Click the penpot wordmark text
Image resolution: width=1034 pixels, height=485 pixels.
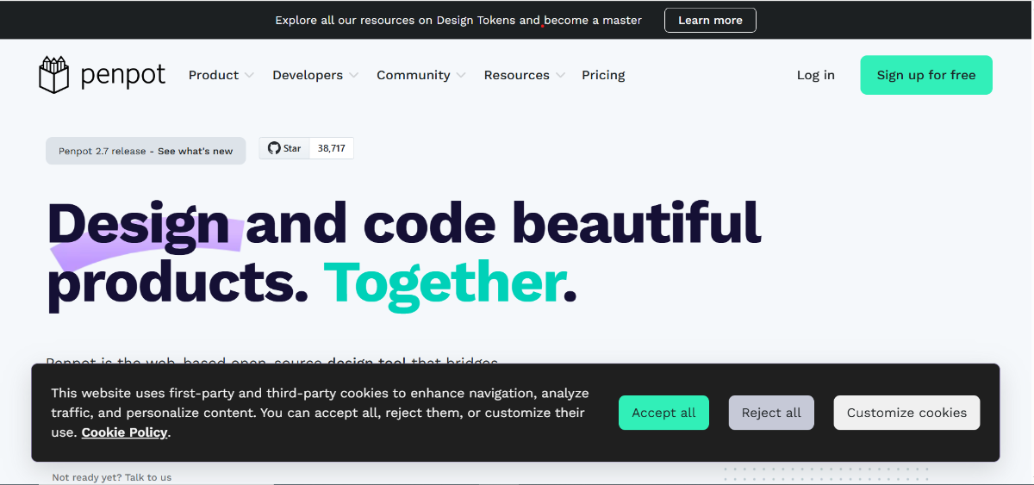(123, 76)
